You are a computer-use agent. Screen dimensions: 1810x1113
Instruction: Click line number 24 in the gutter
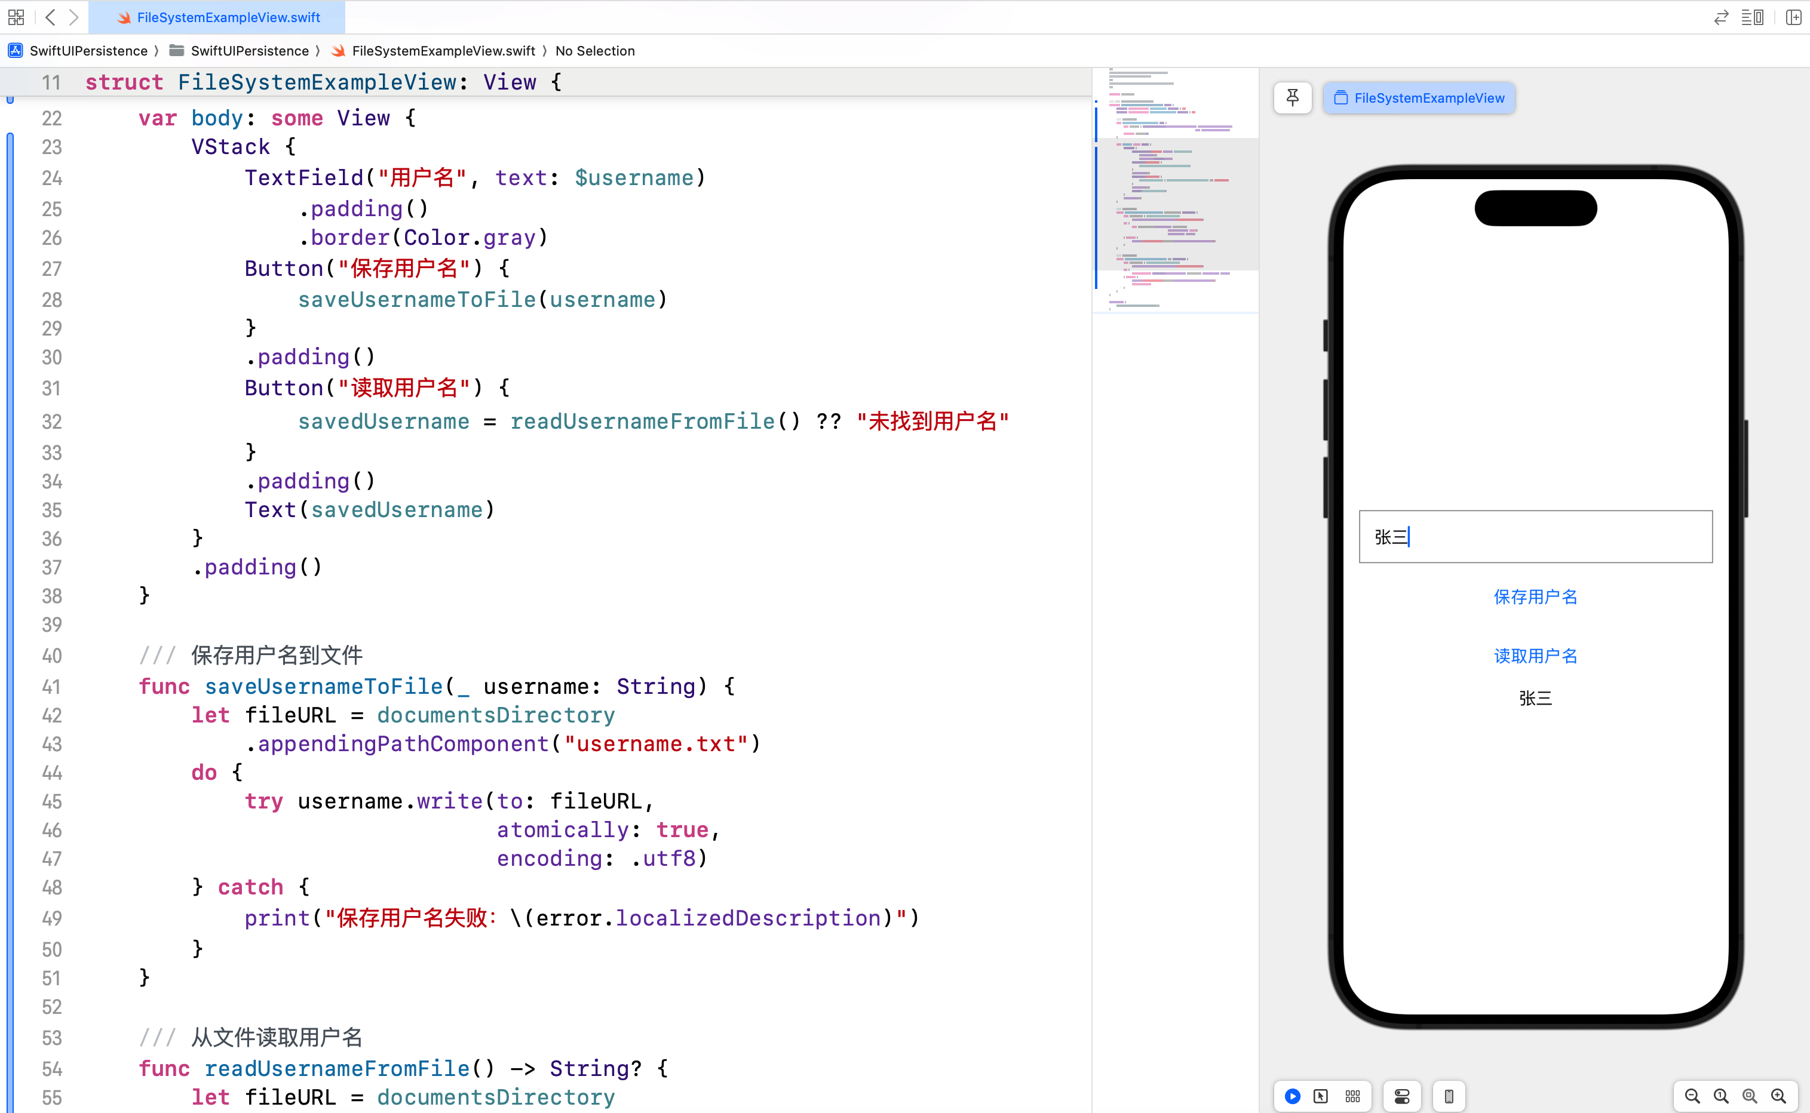pos(51,178)
